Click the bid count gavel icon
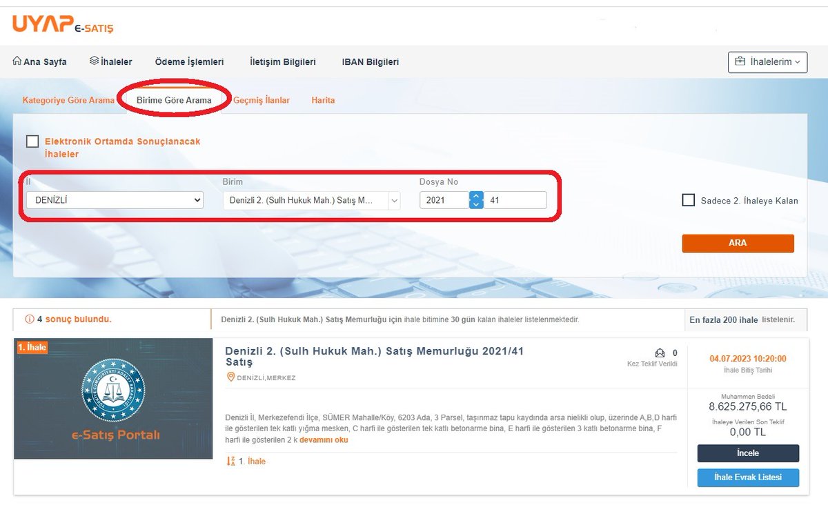The width and height of the screenshot is (828, 505). [x=660, y=353]
